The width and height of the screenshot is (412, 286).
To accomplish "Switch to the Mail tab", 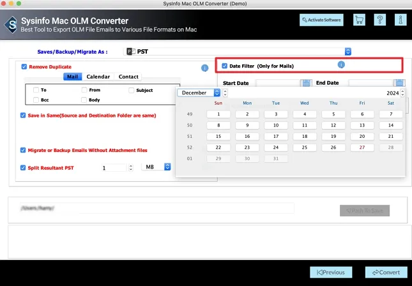I will (x=73, y=77).
